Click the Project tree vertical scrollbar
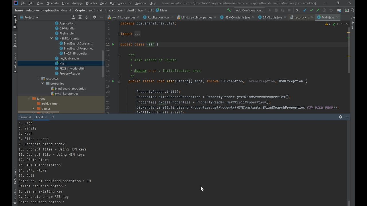Image resolution: width=367 pixels, height=206 pixels. coord(103,64)
